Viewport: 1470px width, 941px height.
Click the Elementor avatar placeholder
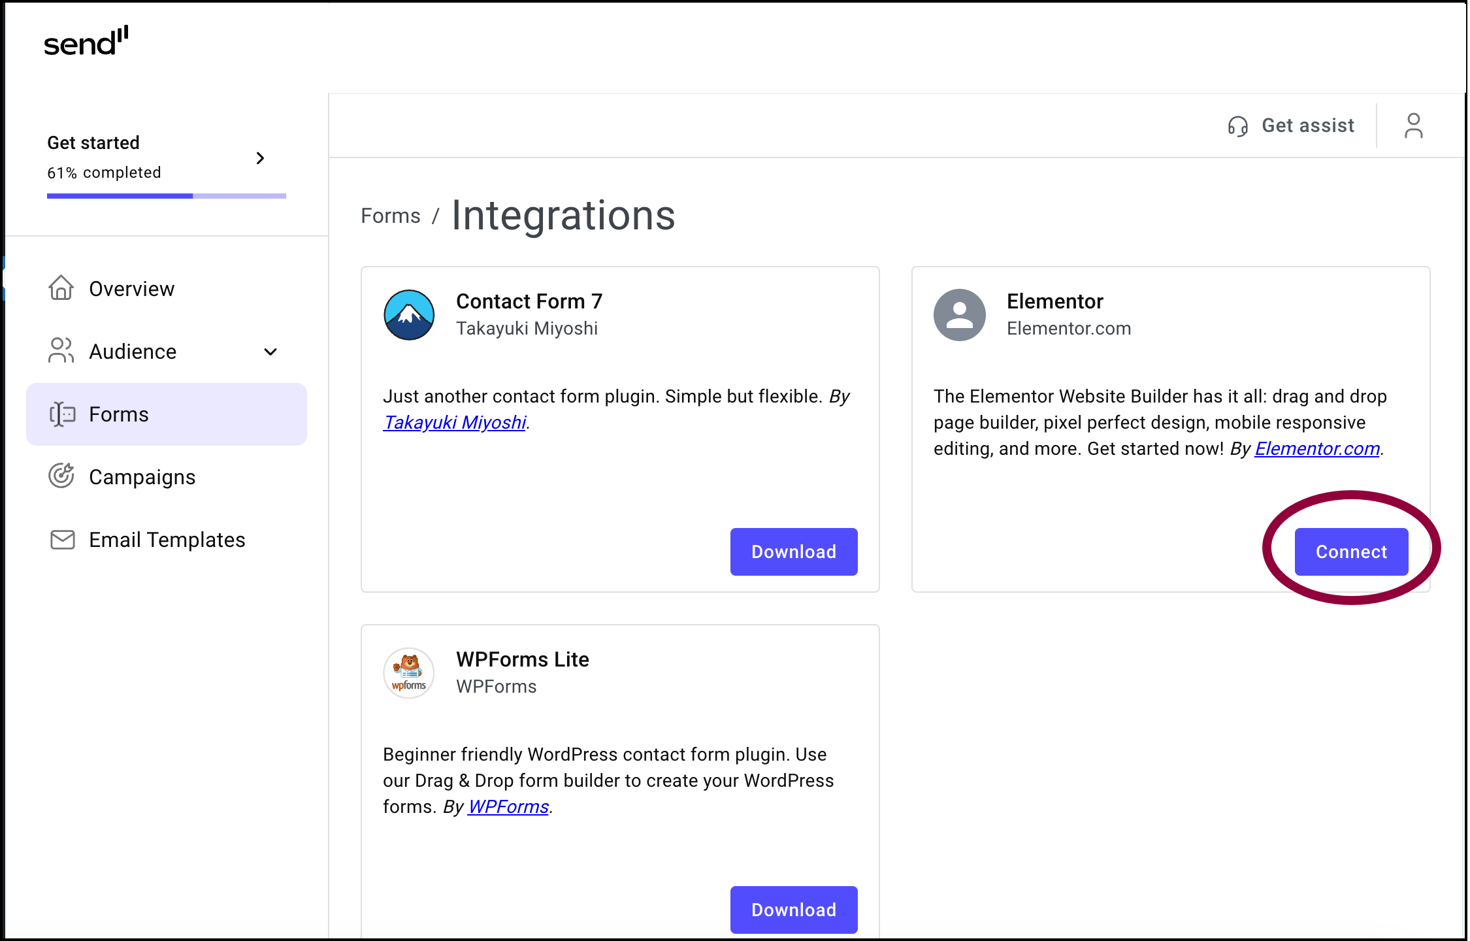coord(960,315)
